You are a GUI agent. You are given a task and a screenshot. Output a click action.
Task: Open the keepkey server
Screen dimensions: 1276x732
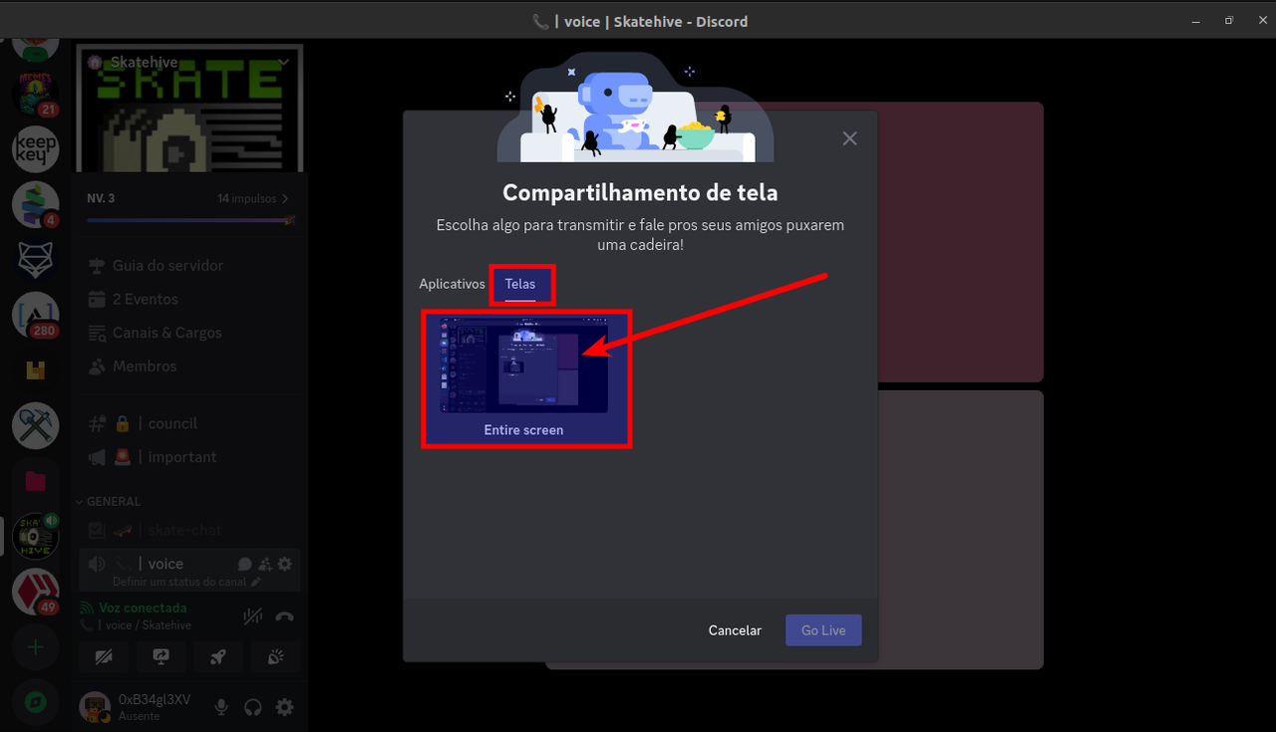(x=35, y=149)
